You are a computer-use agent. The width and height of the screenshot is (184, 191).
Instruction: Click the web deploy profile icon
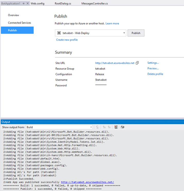59,33
